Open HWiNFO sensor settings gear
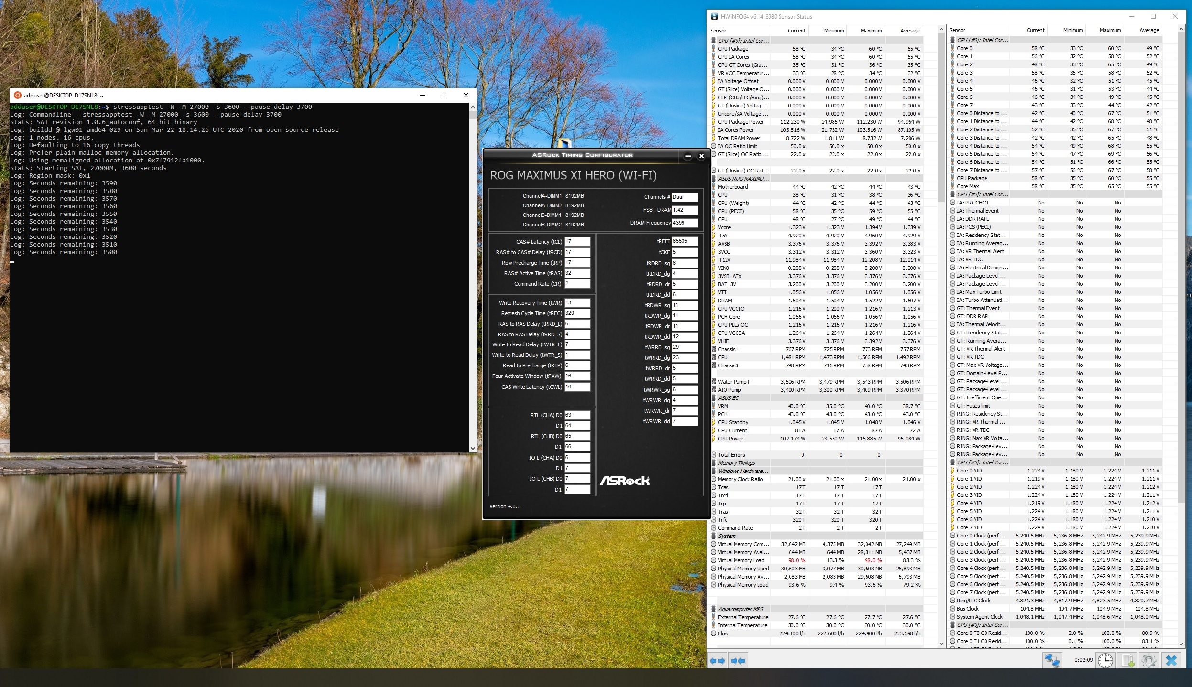 [x=1149, y=661]
